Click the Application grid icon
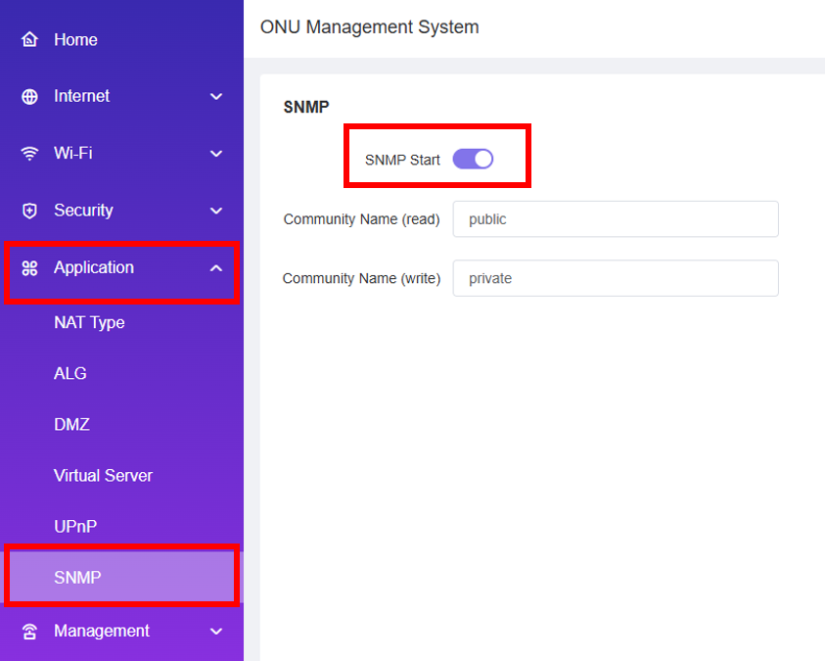This screenshot has width=825, height=661. click(29, 268)
